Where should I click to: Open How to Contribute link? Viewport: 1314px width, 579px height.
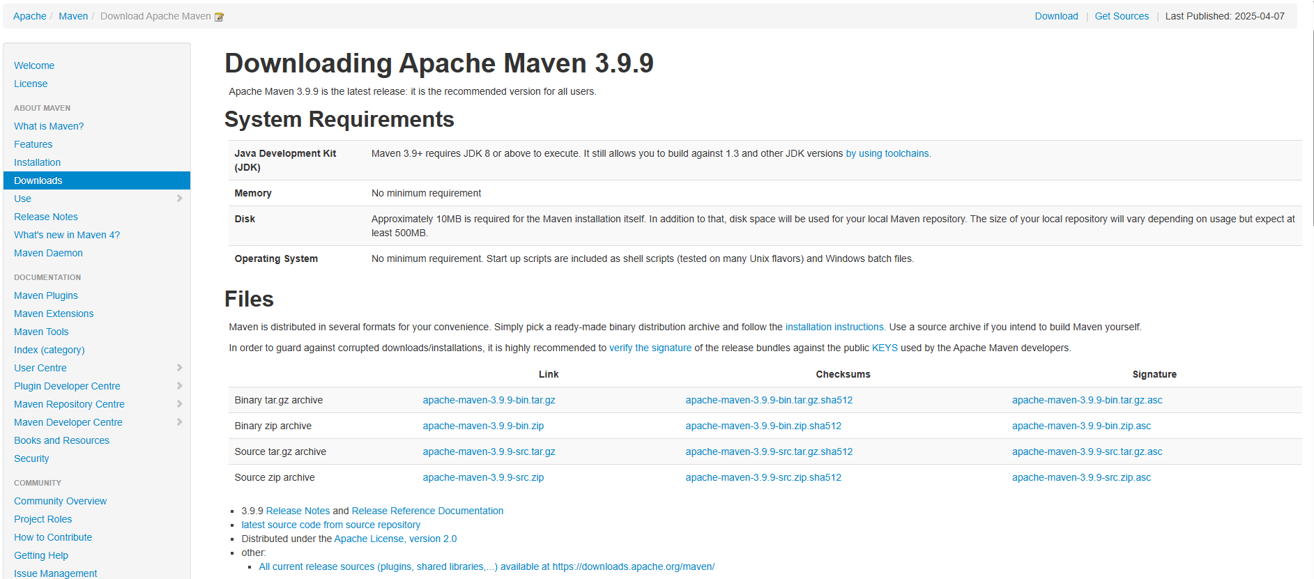(53, 537)
